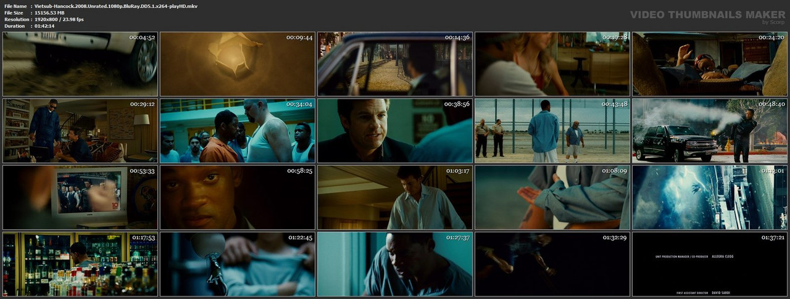
Task: Click the duration value 01:42:14
Action: click(44, 26)
